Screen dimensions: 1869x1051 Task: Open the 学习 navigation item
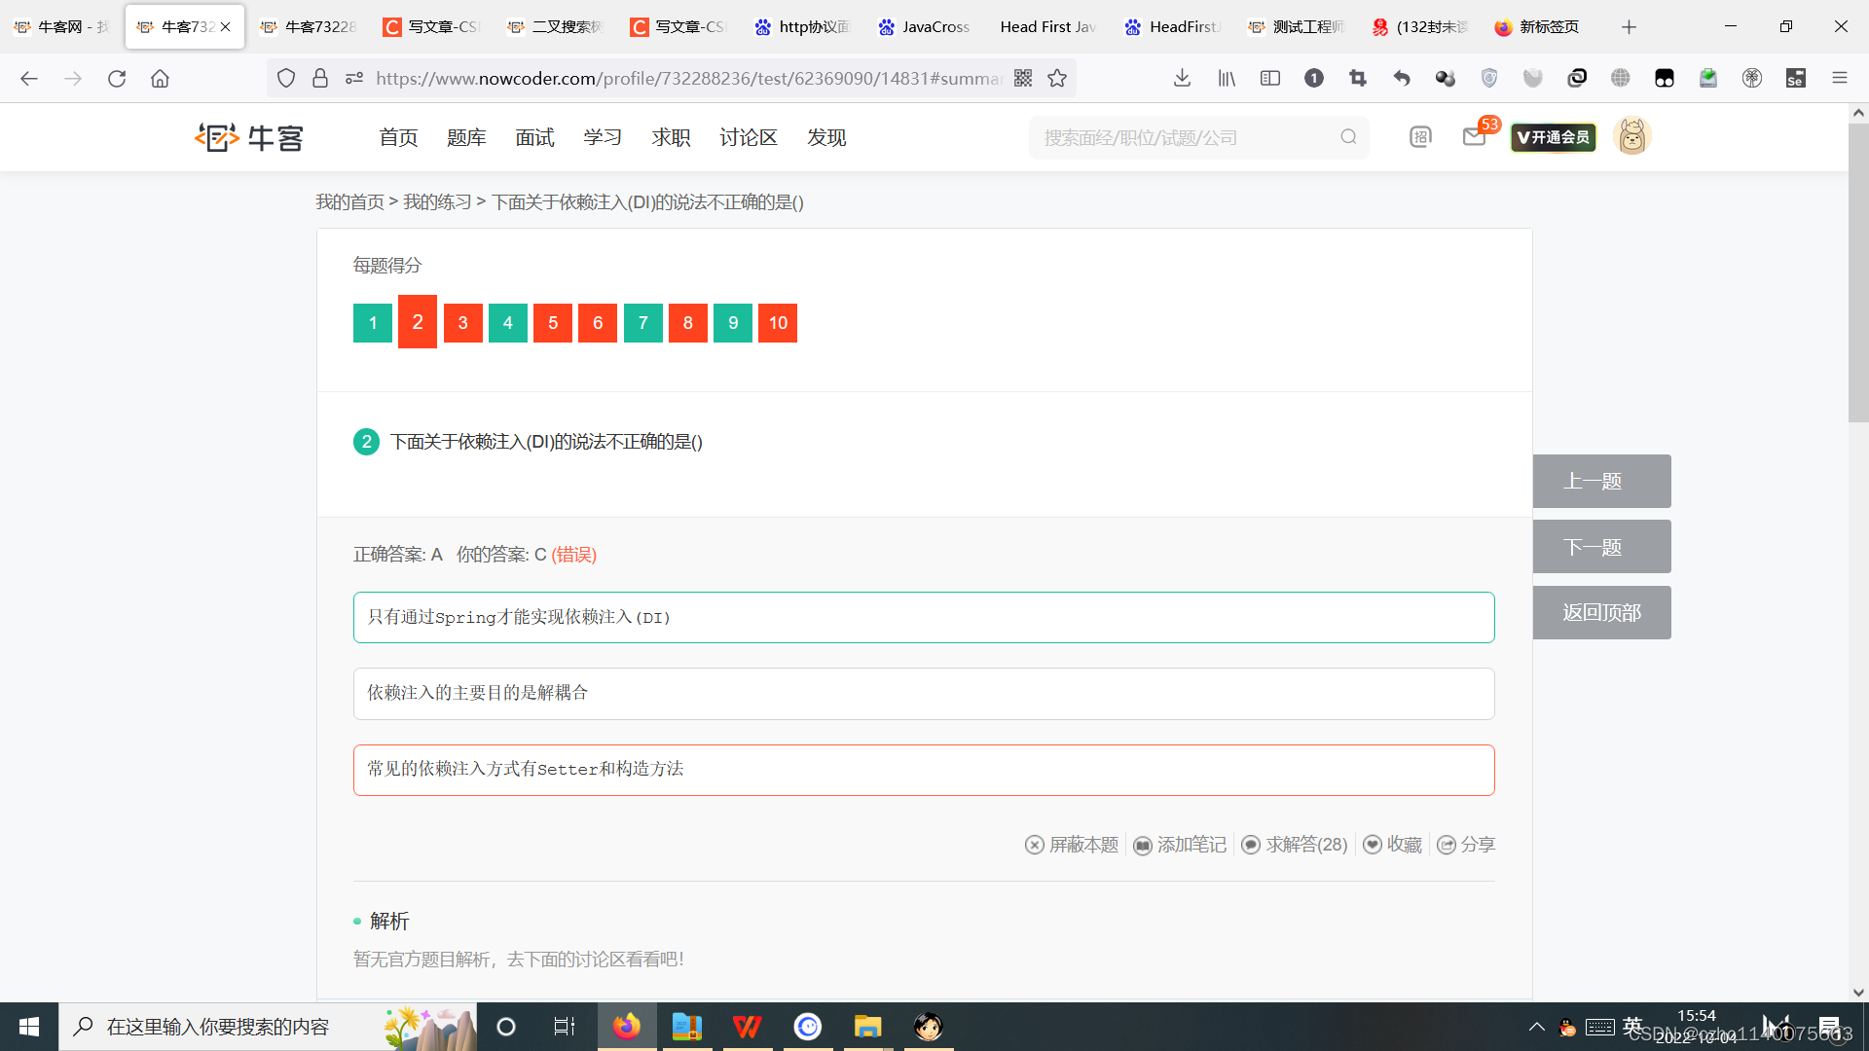pos(603,137)
